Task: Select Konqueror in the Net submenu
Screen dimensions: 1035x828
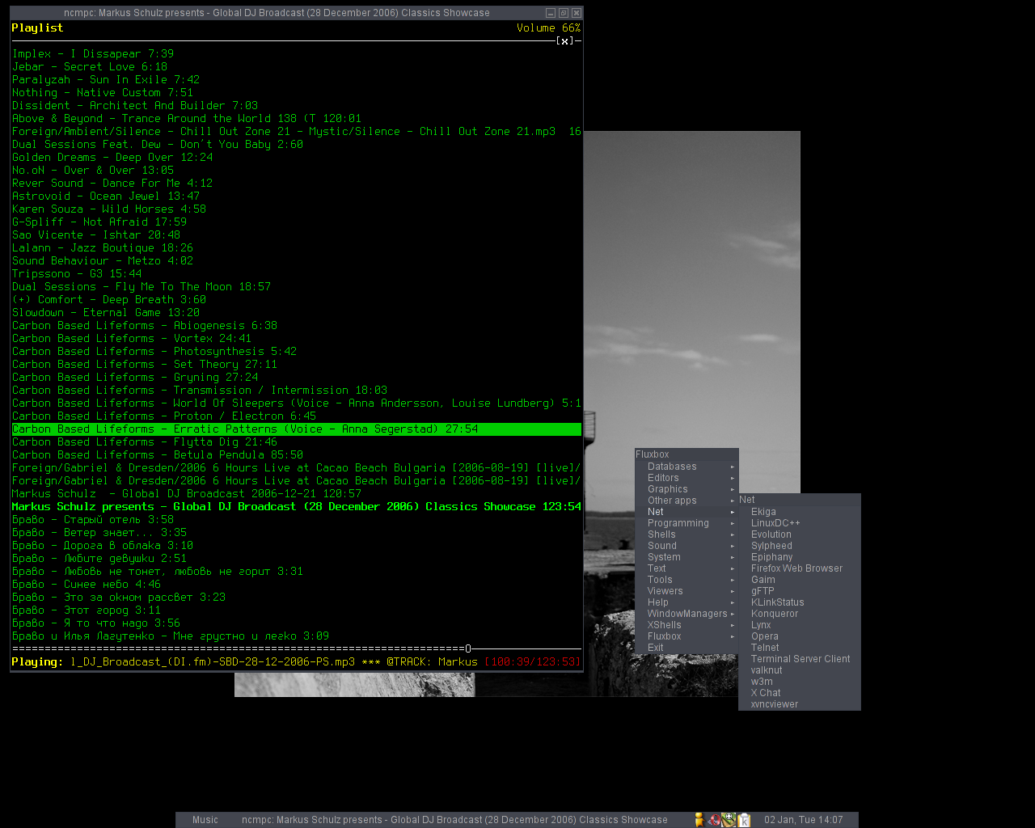Action: point(774,614)
